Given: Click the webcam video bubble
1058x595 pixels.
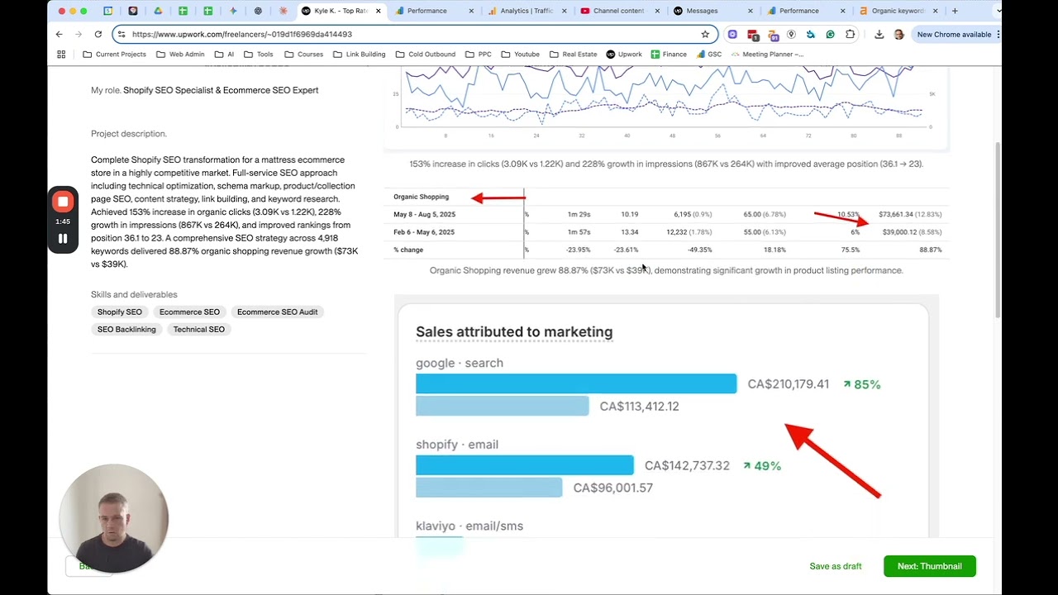Looking at the screenshot, I should coord(114,519).
